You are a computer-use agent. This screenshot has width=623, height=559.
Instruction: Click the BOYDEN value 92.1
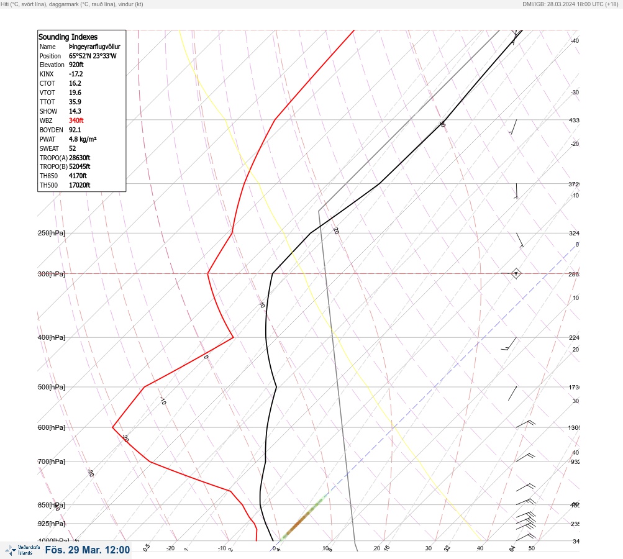[75, 130]
